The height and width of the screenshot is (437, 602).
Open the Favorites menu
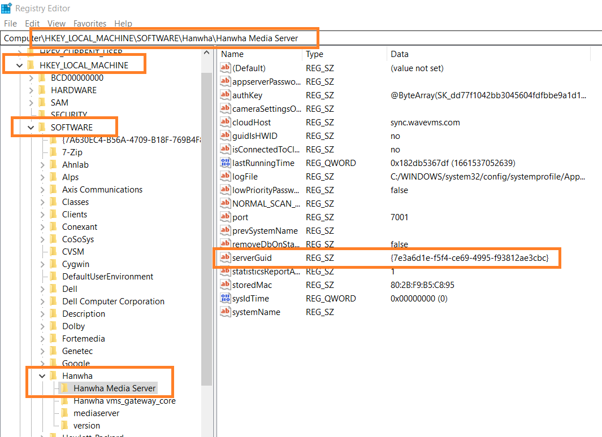coord(90,23)
